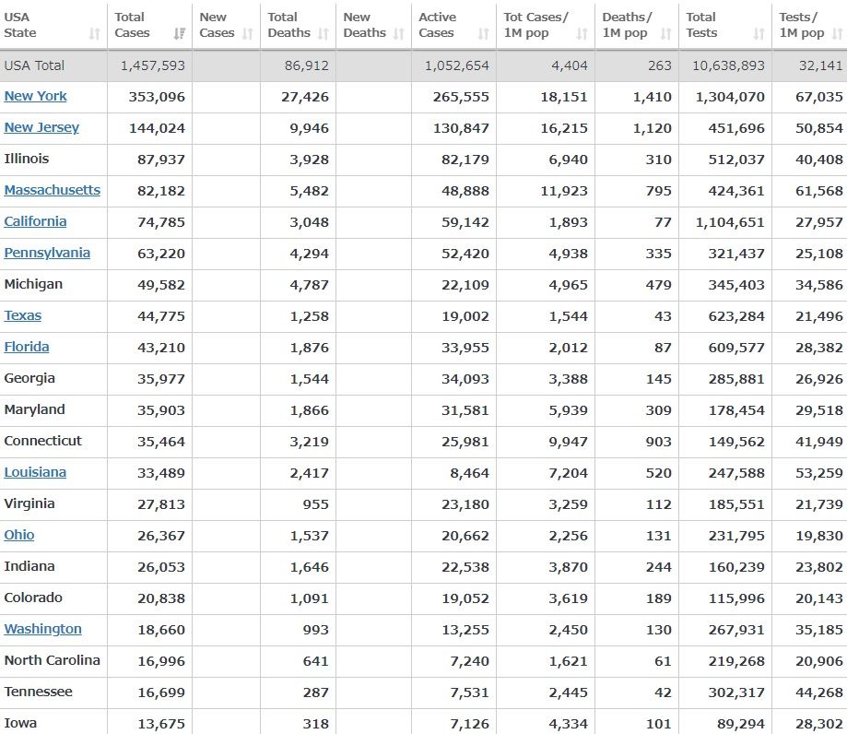
Task: Click the Washington state link
Action: [42, 629]
